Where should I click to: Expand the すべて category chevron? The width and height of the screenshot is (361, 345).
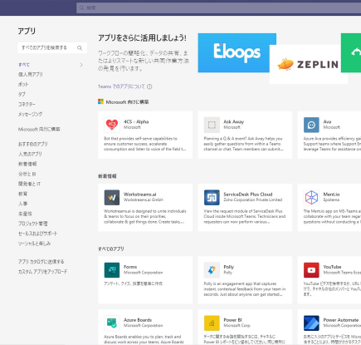coord(81,65)
